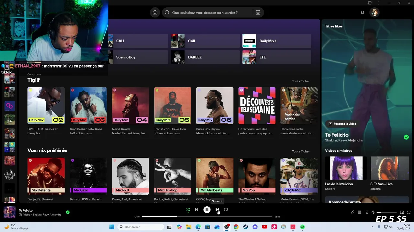Toggle repeat mode
Screen dimensions: 414x232
tap(226, 210)
